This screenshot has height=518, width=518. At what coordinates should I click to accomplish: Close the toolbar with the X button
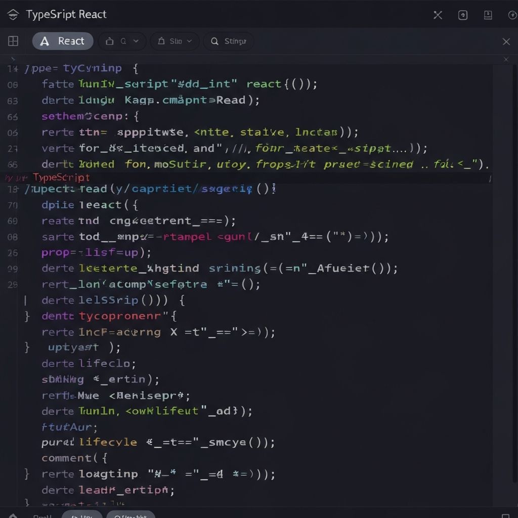pos(506,41)
